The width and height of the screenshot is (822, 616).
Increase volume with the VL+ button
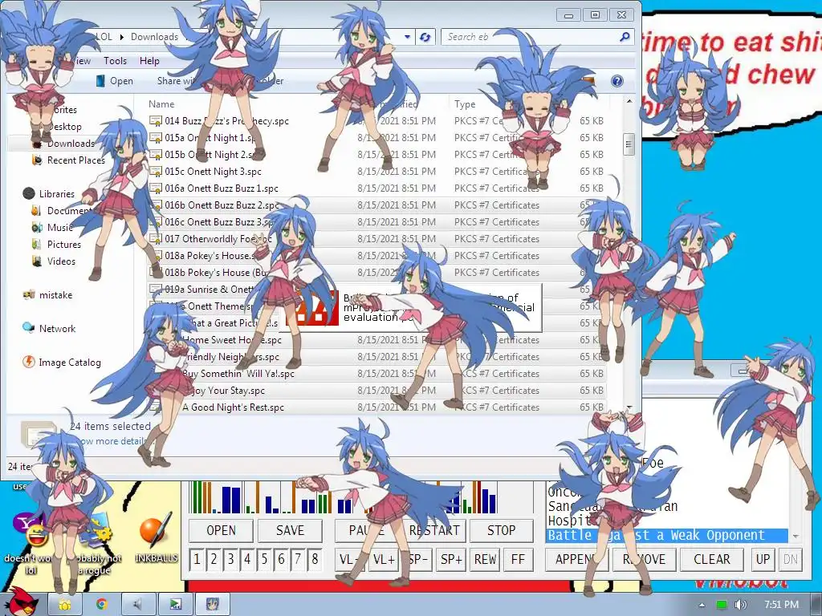pyautogui.click(x=384, y=559)
